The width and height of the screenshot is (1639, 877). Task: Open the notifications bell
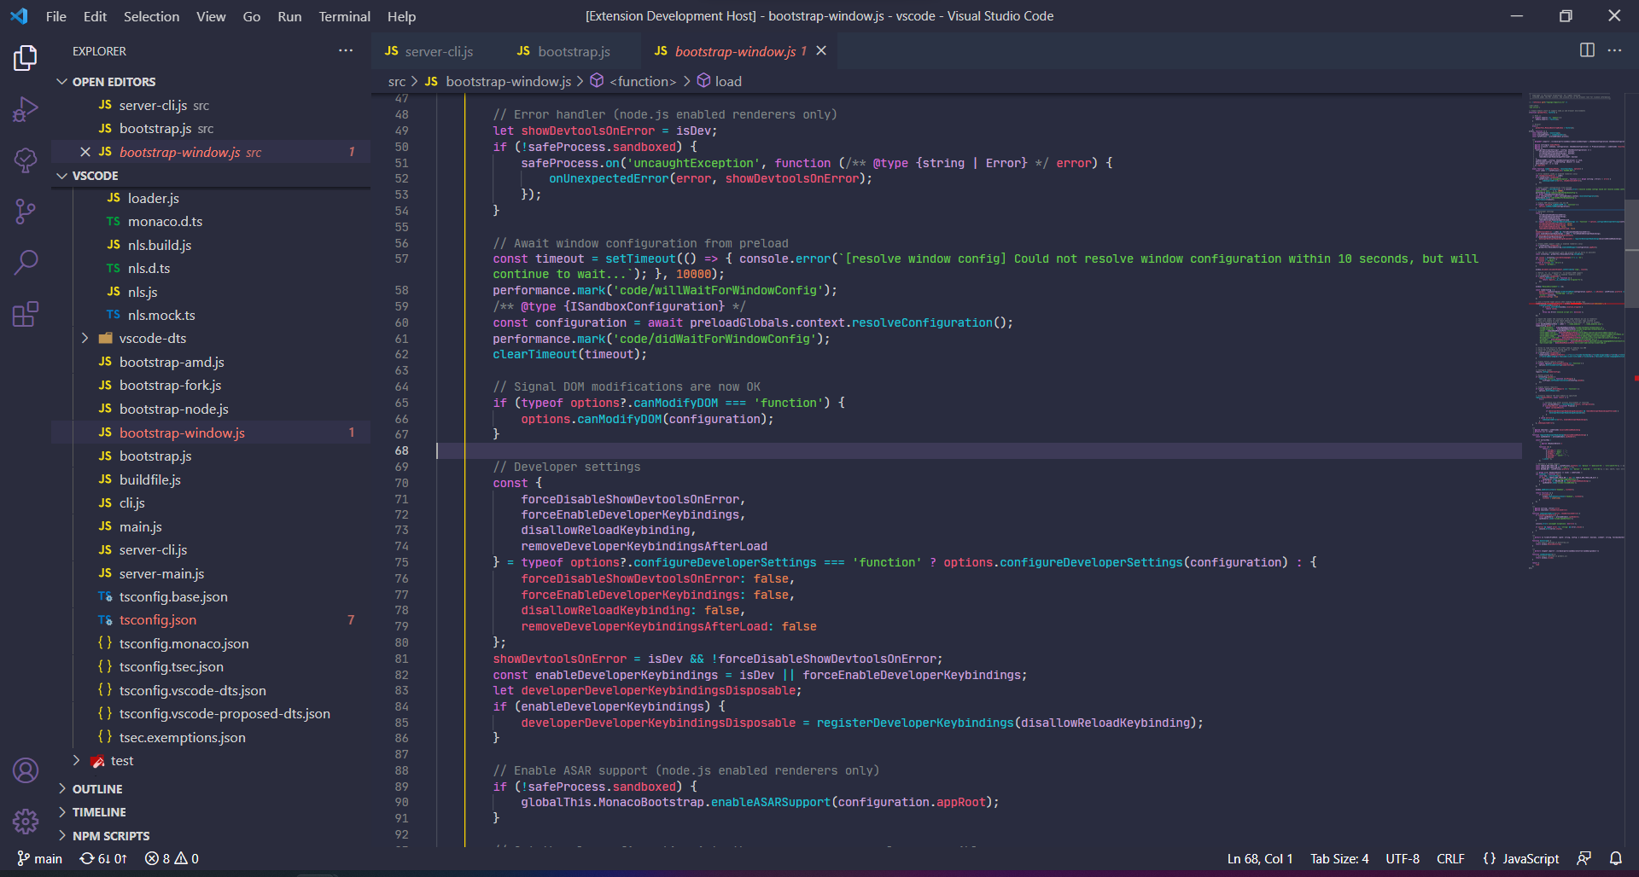pyautogui.click(x=1616, y=858)
